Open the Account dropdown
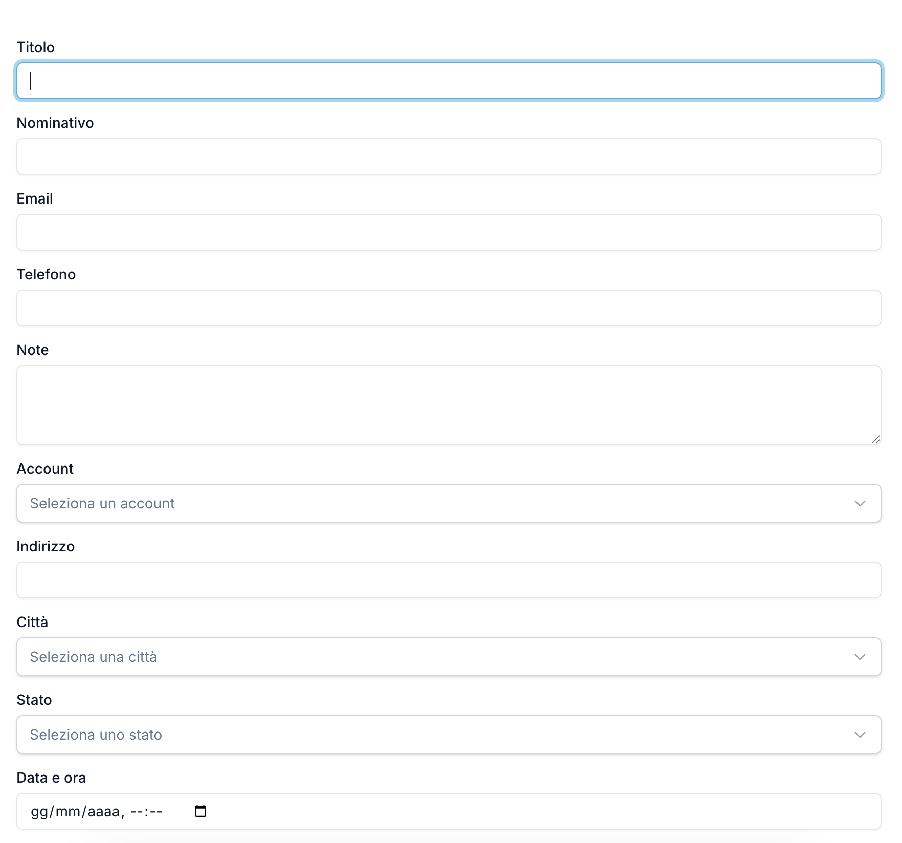The width and height of the screenshot is (902, 843). (x=448, y=503)
